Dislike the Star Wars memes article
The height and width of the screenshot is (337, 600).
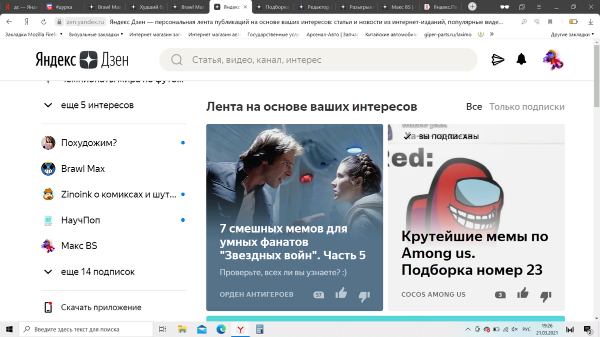click(364, 296)
